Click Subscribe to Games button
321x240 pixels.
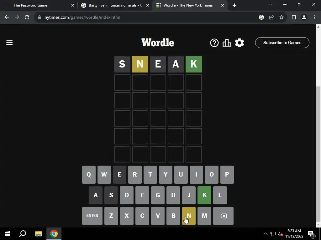pos(282,42)
